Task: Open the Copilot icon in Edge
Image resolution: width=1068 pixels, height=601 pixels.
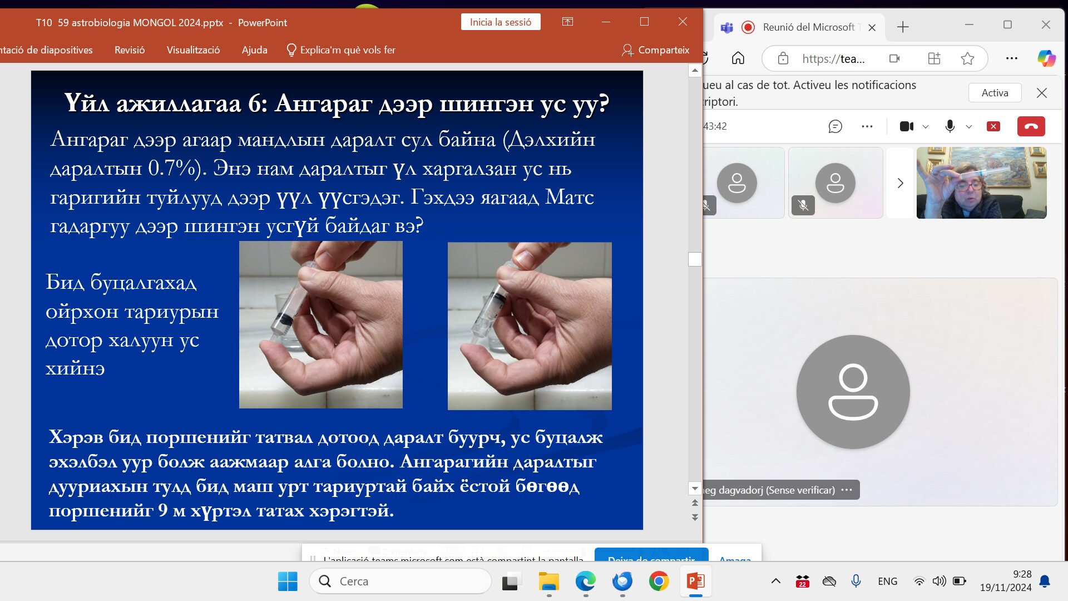Action: (x=1046, y=58)
